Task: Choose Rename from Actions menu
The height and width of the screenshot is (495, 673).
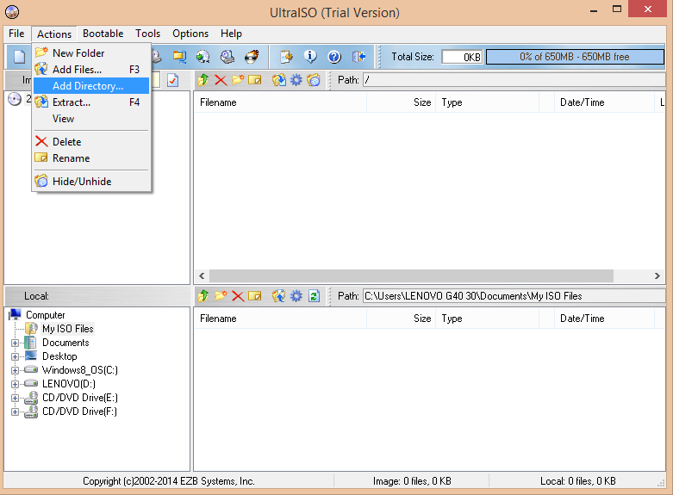Action: coord(91,158)
